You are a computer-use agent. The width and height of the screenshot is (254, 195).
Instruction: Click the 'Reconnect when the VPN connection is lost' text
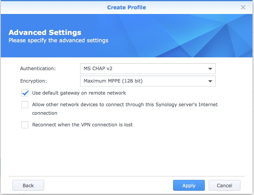click(x=82, y=125)
